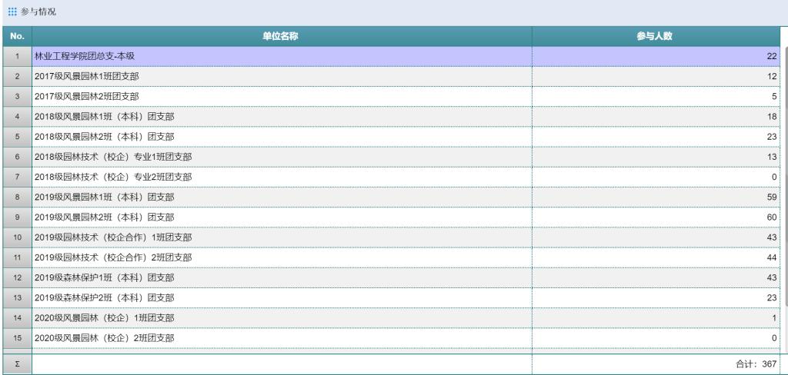
Task: Click row number 7 cell
Action: [17, 177]
